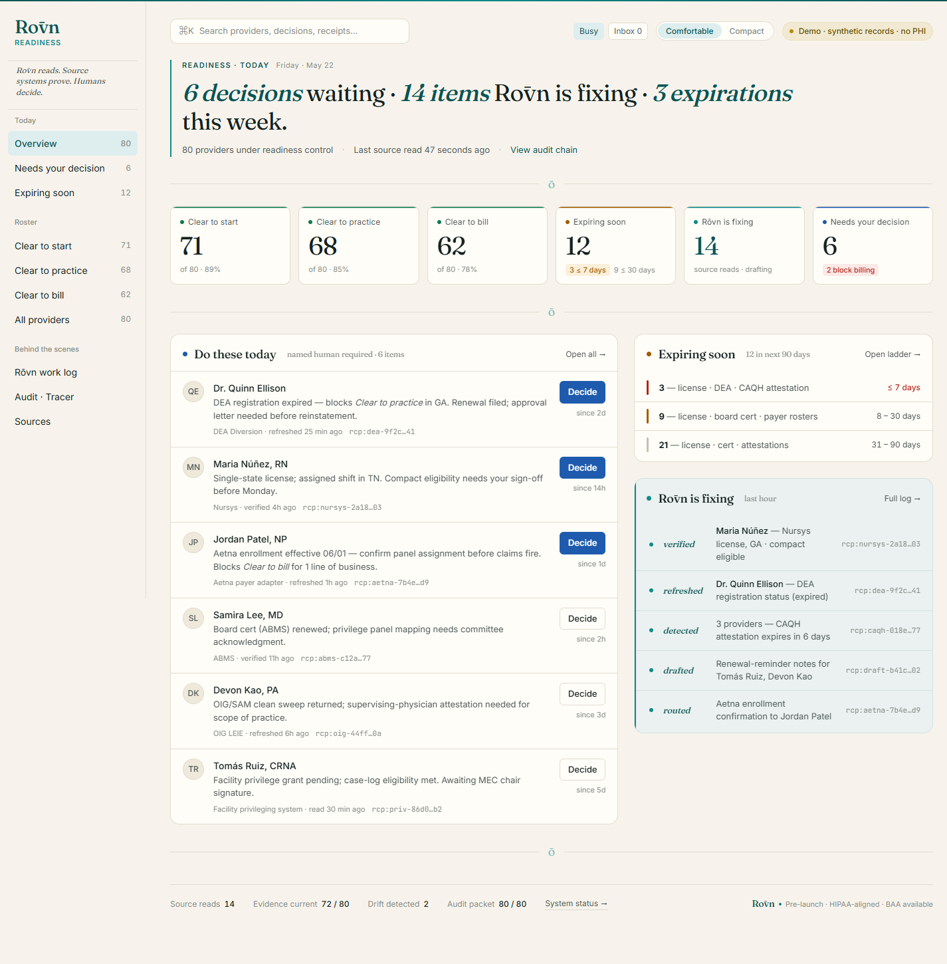Click Source reads 14 in footer

click(x=202, y=904)
